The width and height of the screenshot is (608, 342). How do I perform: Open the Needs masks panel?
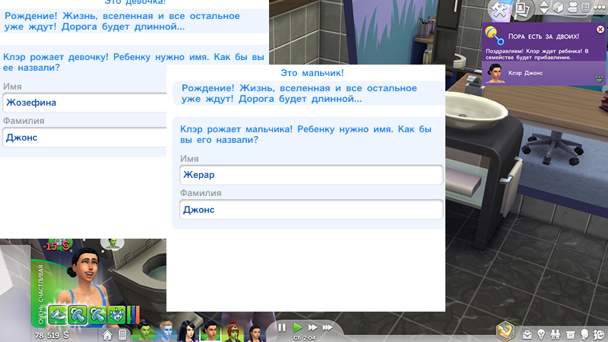pyautogui.click(x=599, y=334)
